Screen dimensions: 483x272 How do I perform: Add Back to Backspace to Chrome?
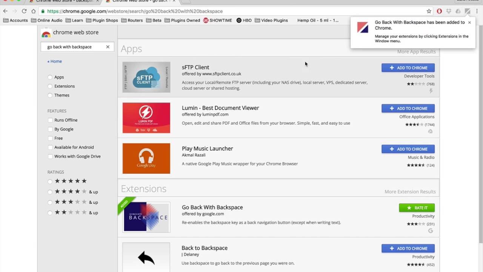(x=408, y=248)
